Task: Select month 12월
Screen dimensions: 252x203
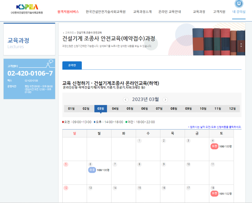Action: (232, 109)
